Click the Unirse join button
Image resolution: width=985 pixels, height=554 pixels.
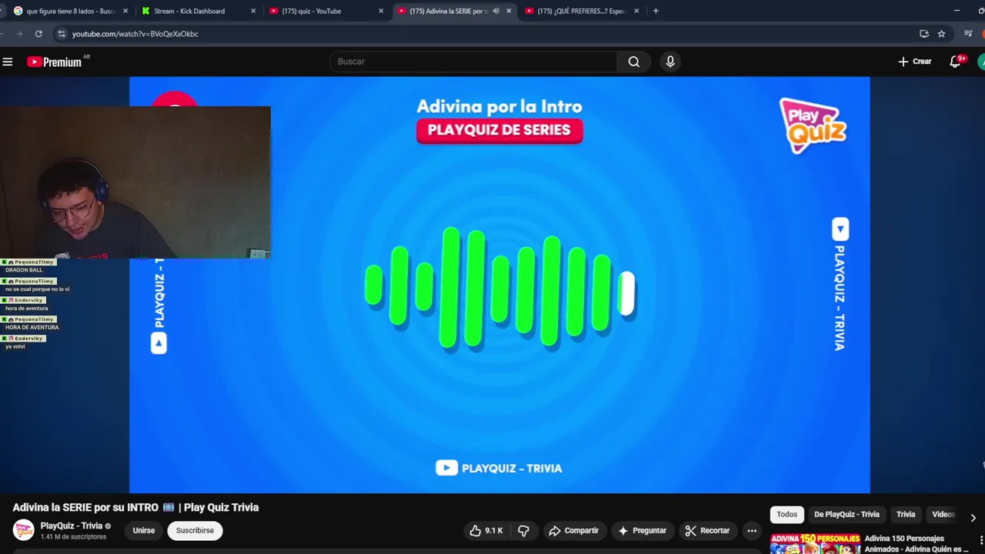point(144,531)
